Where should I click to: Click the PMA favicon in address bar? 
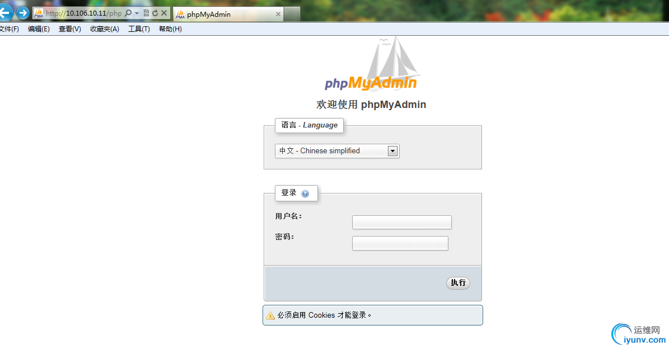[x=39, y=13]
